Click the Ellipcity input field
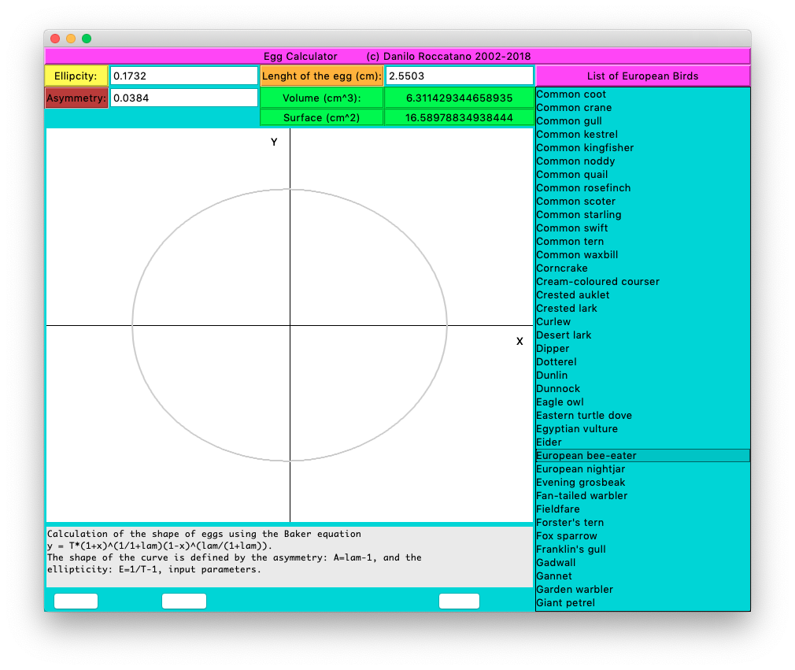Image resolution: width=795 pixels, height=670 pixels. coord(183,76)
